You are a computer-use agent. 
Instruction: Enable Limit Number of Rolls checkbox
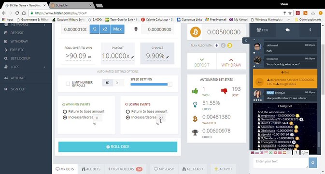coord(68,84)
